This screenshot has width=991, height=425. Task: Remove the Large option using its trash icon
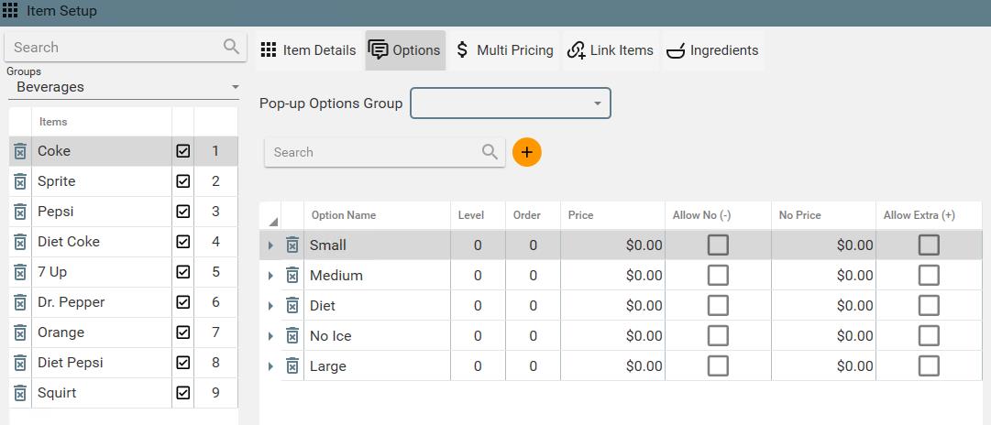292,366
